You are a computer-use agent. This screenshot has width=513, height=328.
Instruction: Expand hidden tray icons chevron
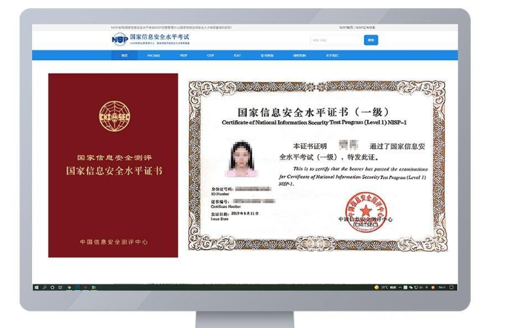(400, 287)
